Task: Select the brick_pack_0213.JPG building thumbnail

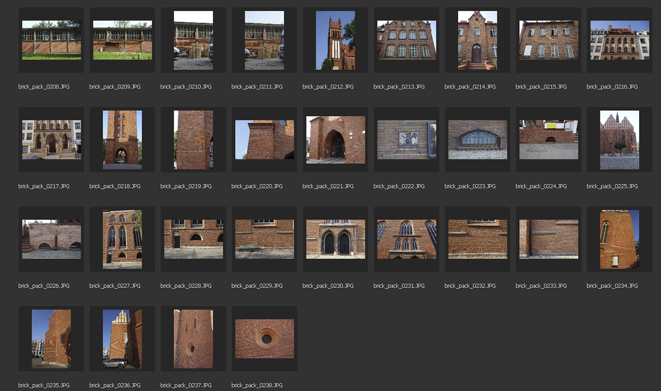Action: (x=407, y=40)
